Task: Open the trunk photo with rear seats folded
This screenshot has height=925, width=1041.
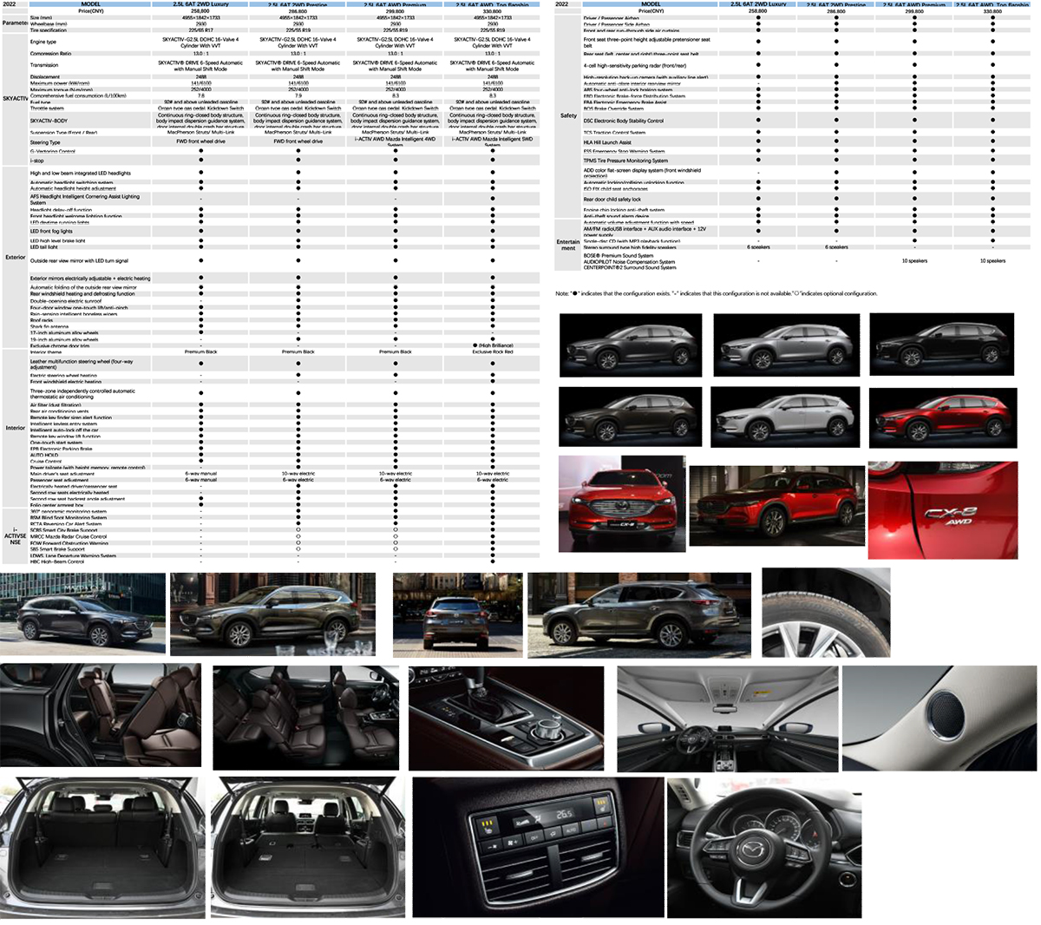Action: (307, 846)
